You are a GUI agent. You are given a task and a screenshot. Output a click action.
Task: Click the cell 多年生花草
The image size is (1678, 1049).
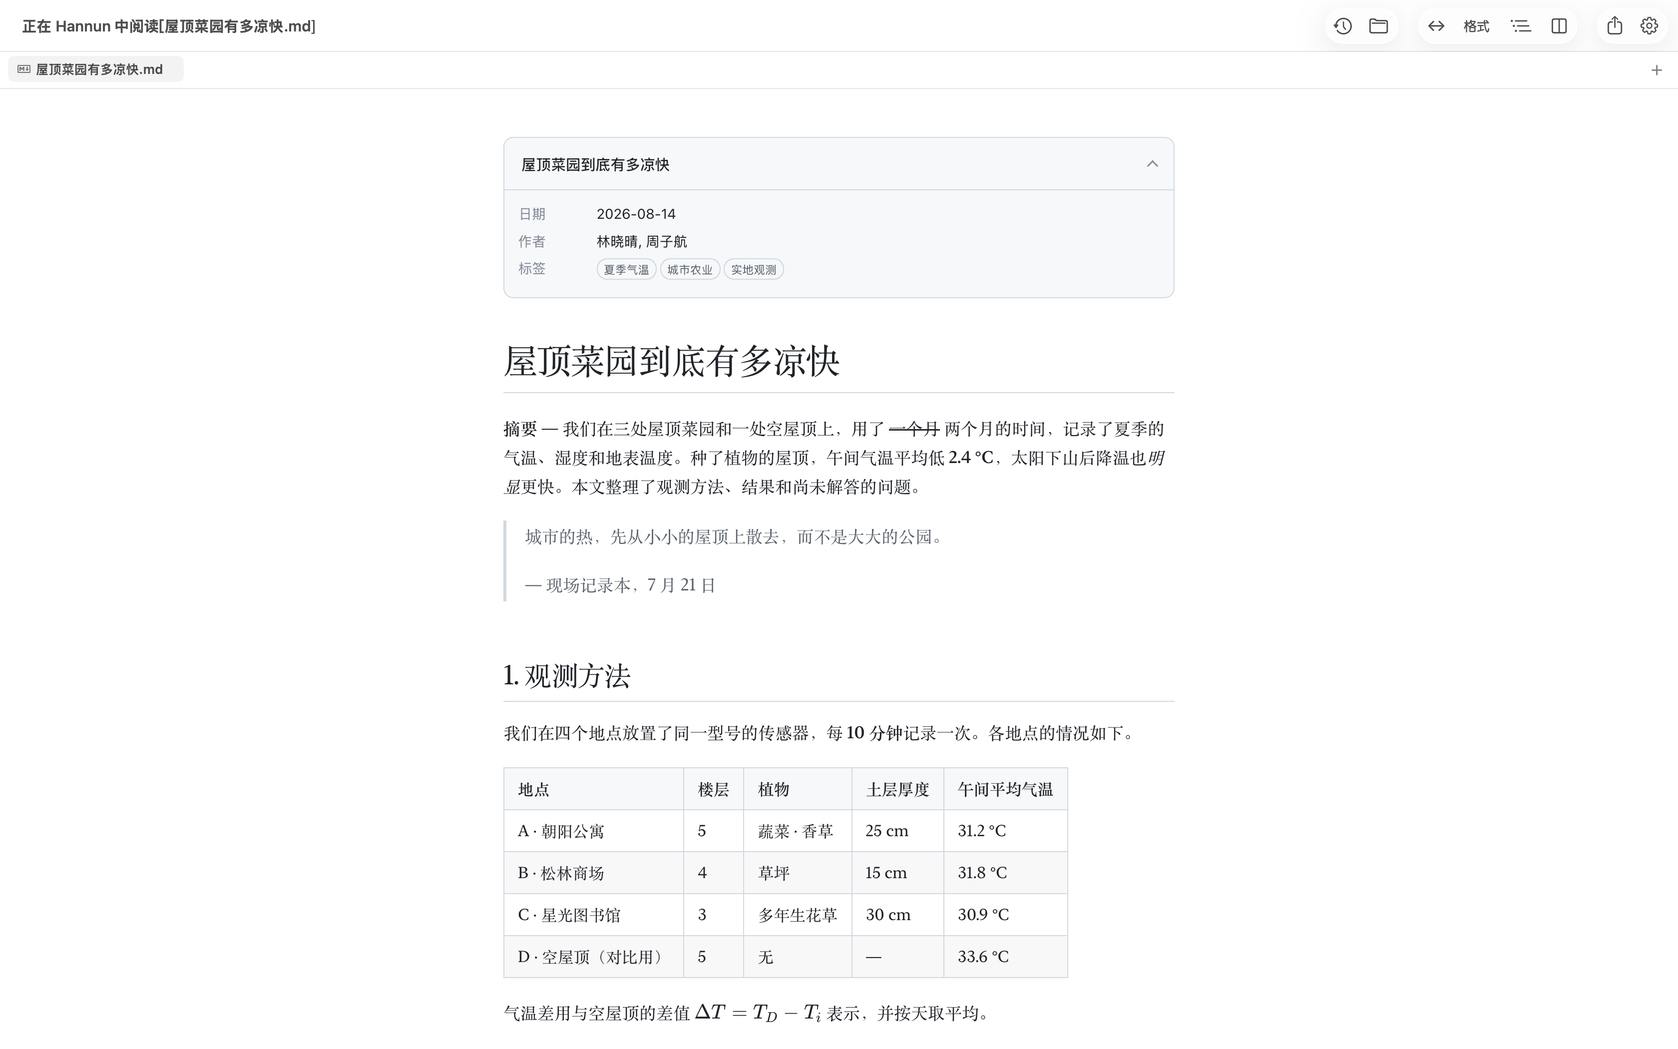798,915
